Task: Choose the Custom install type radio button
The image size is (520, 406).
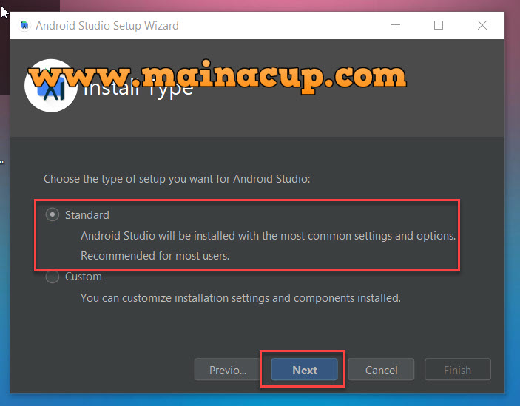Action: 53,277
